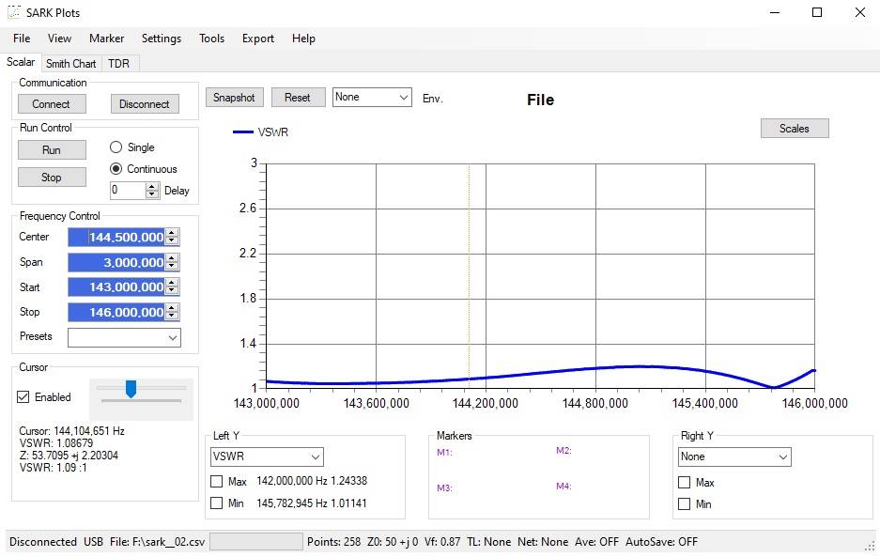Viewport: 880px width, 557px height.
Task: Click the Run button
Action: point(52,150)
